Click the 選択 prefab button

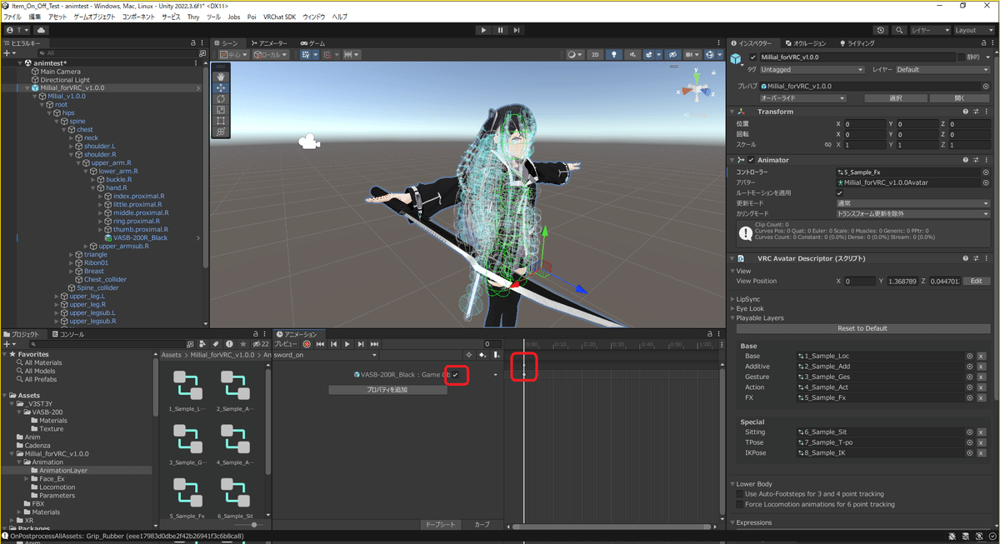point(896,98)
